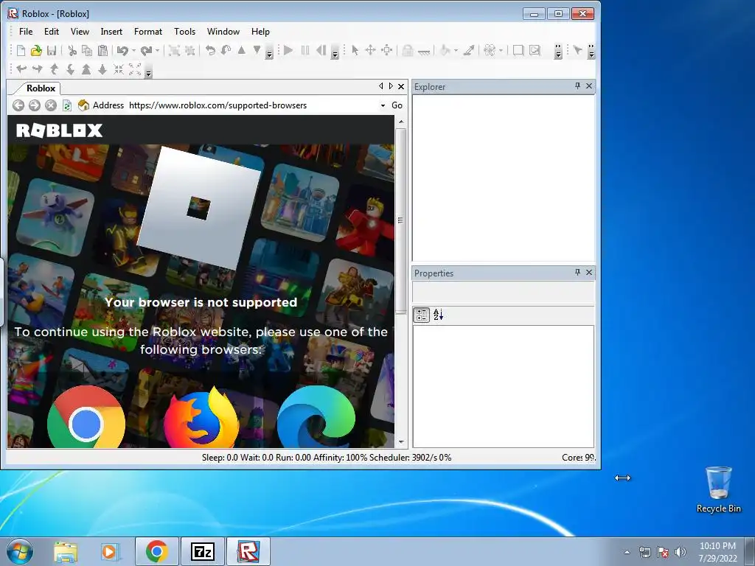This screenshot has width=755, height=566.
Task: Select the Resize handles tool
Action: (x=386, y=50)
